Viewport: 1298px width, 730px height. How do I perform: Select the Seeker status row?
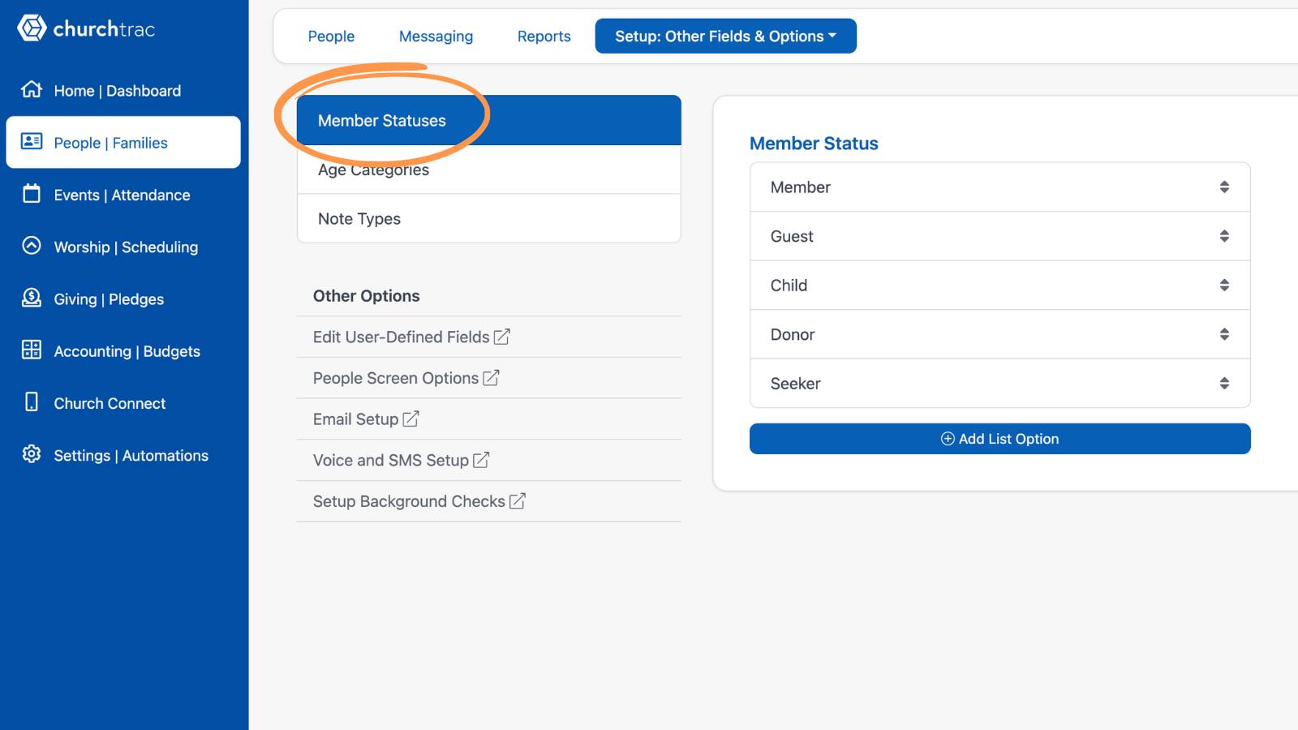(x=999, y=384)
